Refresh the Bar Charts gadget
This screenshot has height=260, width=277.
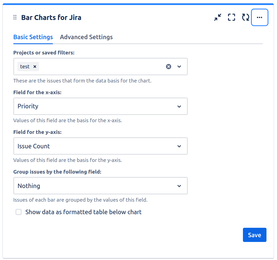pyautogui.click(x=245, y=17)
